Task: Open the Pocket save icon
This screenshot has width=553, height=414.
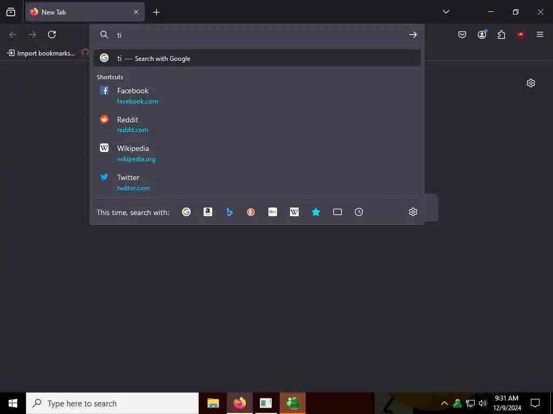Action: [462, 34]
